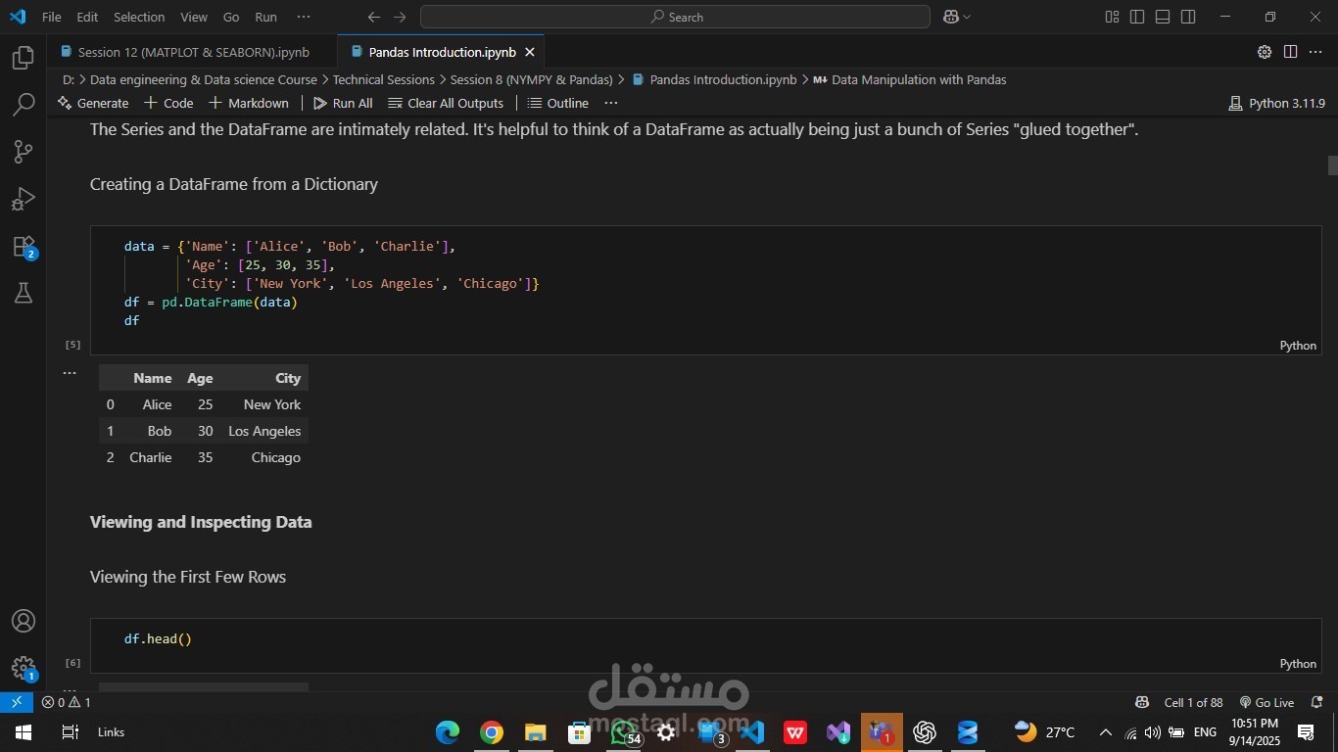Switch to Session 12 (MATPLOT & SEABORN).ipynb tab
Screen dimensions: 1338x752
tap(193, 52)
